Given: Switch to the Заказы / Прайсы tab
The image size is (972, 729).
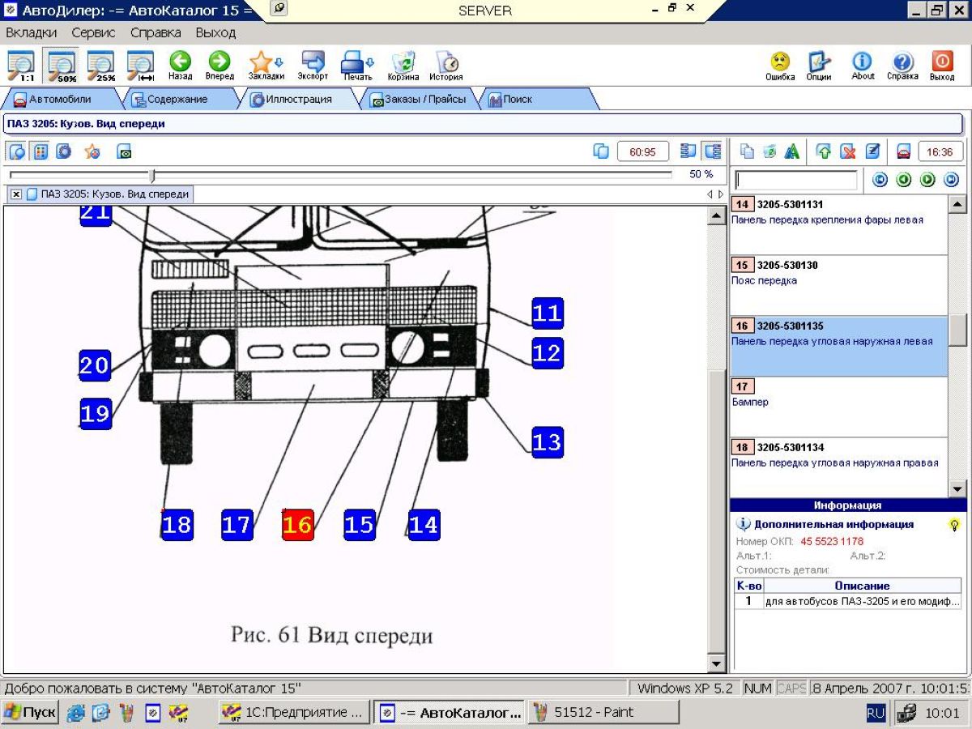Looking at the screenshot, I should coord(417,100).
